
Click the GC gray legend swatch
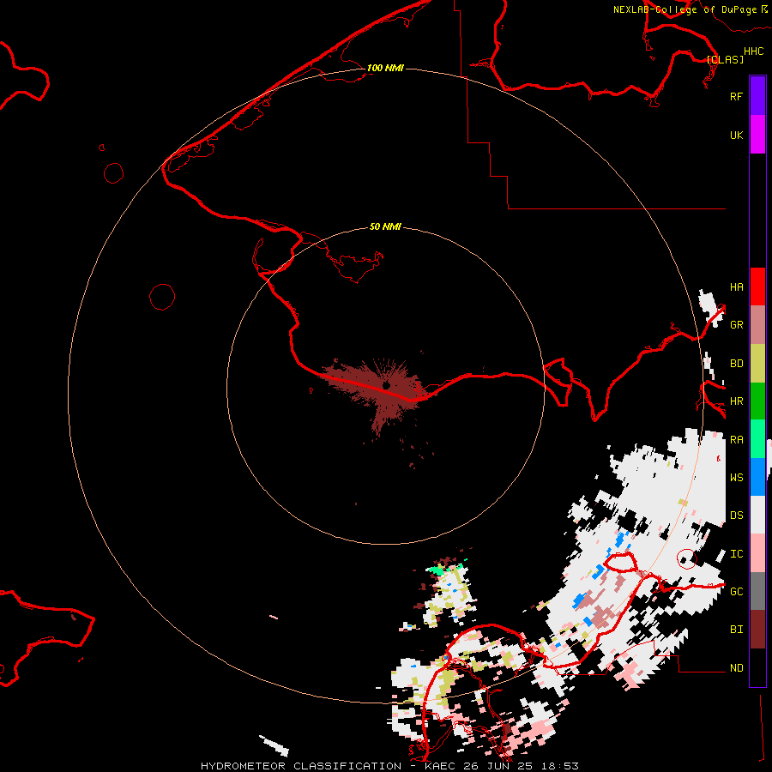pyautogui.click(x=757, y=591)
